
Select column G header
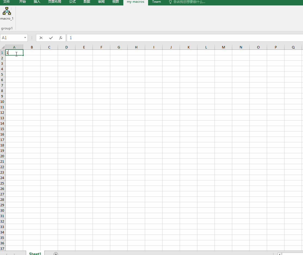tap(119, 47)
